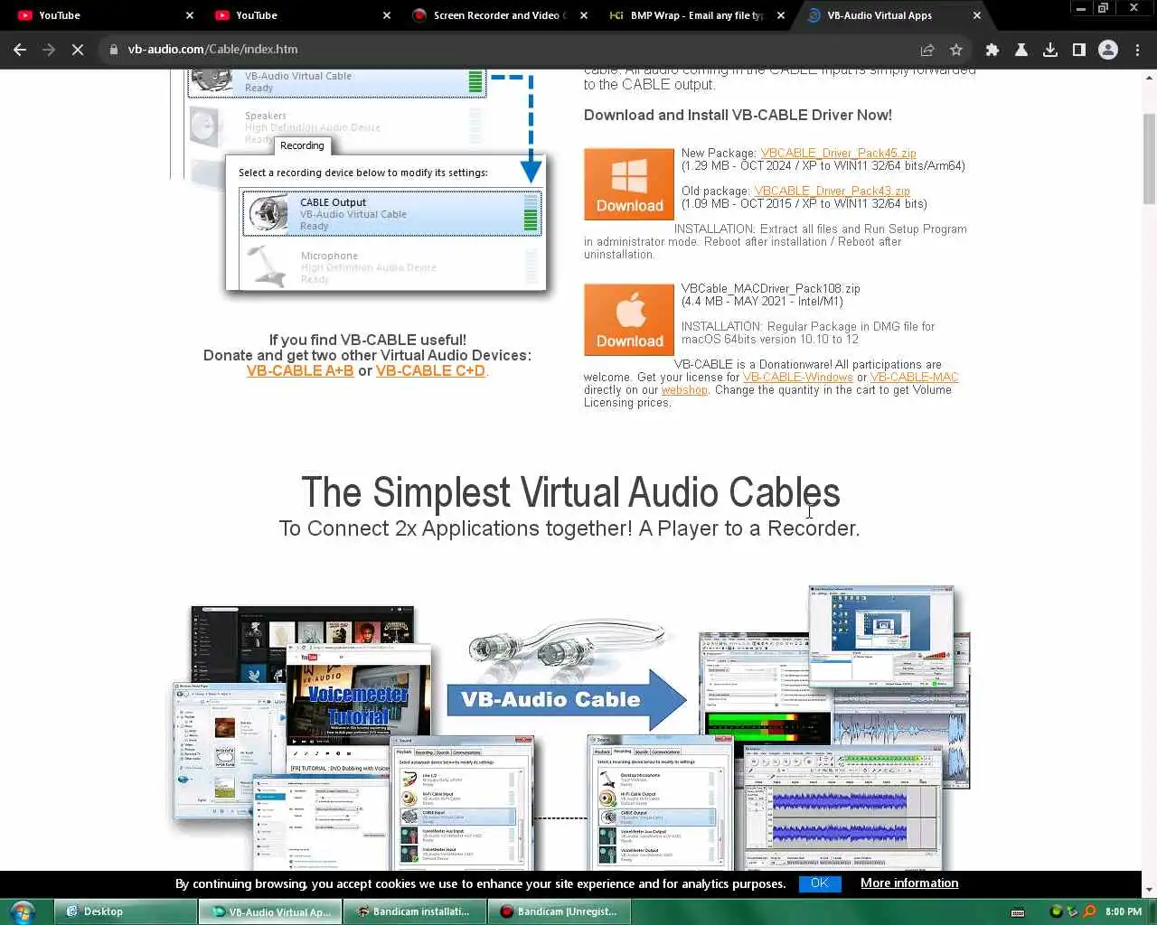Click the keyboard icon in system tray
1157x925 pixels.
coord(1018,912)
